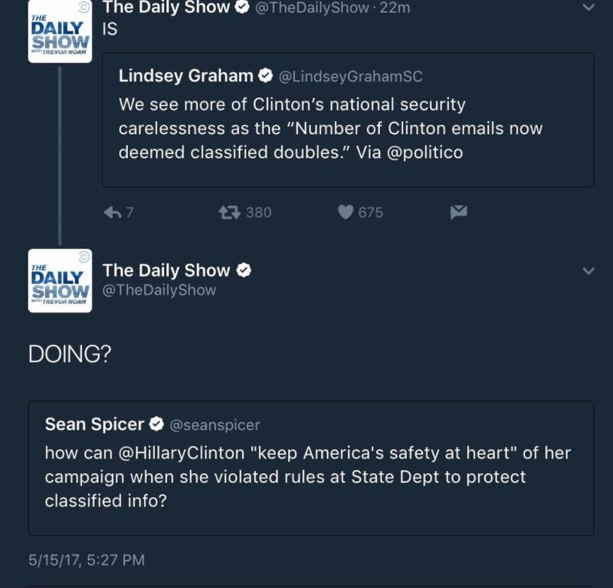Expand options menu on the DOING? tweet
This screenshot has height=588, width=613.
tap(590, 269)
